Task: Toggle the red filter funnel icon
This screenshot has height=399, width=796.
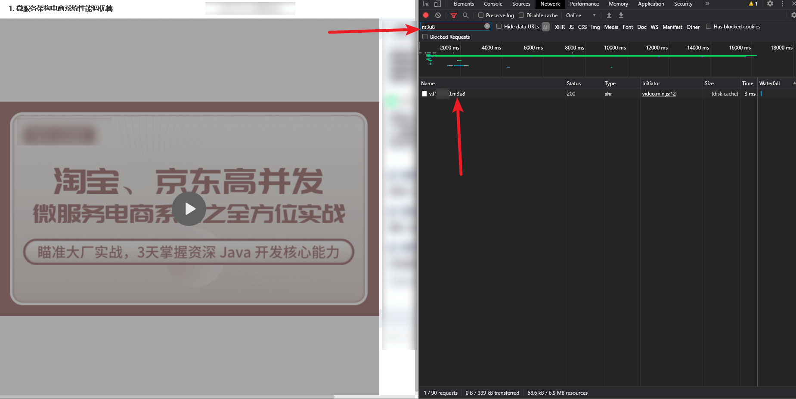Action: [x=453, y=15]
